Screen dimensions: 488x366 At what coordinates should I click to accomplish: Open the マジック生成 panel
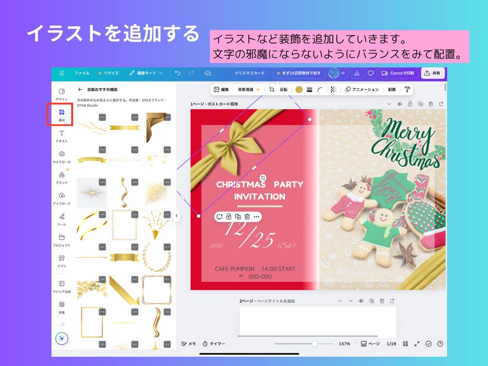pyautogui.click(x=61, y=286)
